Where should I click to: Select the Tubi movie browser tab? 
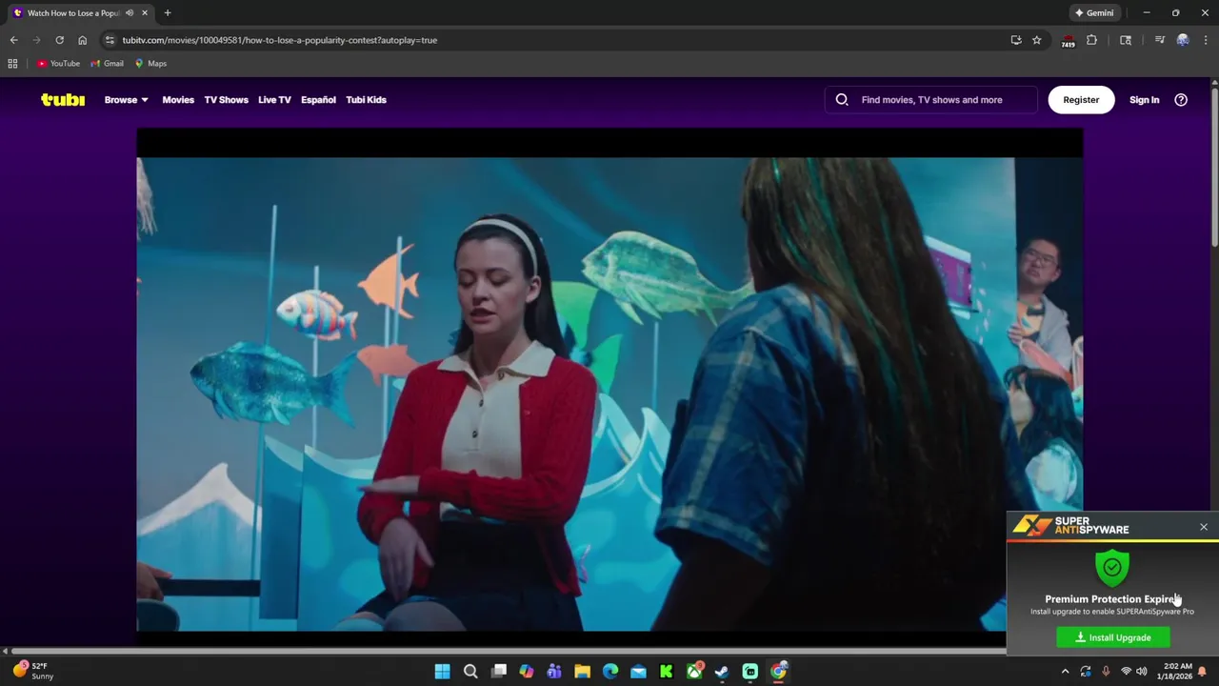coord(80,13)
